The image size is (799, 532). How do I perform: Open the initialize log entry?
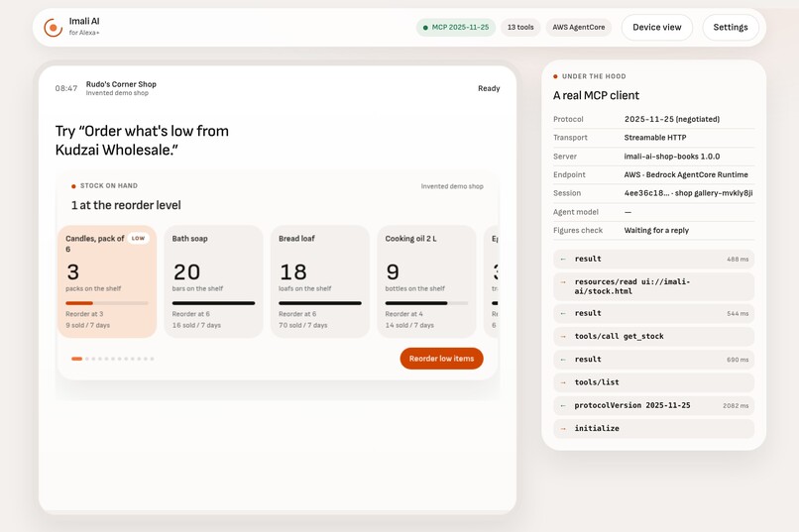[654, 429]
